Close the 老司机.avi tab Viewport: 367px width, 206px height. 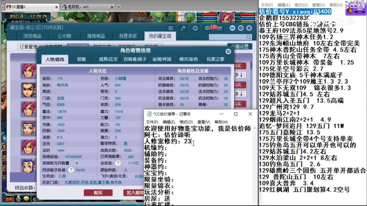pos(112,7)
